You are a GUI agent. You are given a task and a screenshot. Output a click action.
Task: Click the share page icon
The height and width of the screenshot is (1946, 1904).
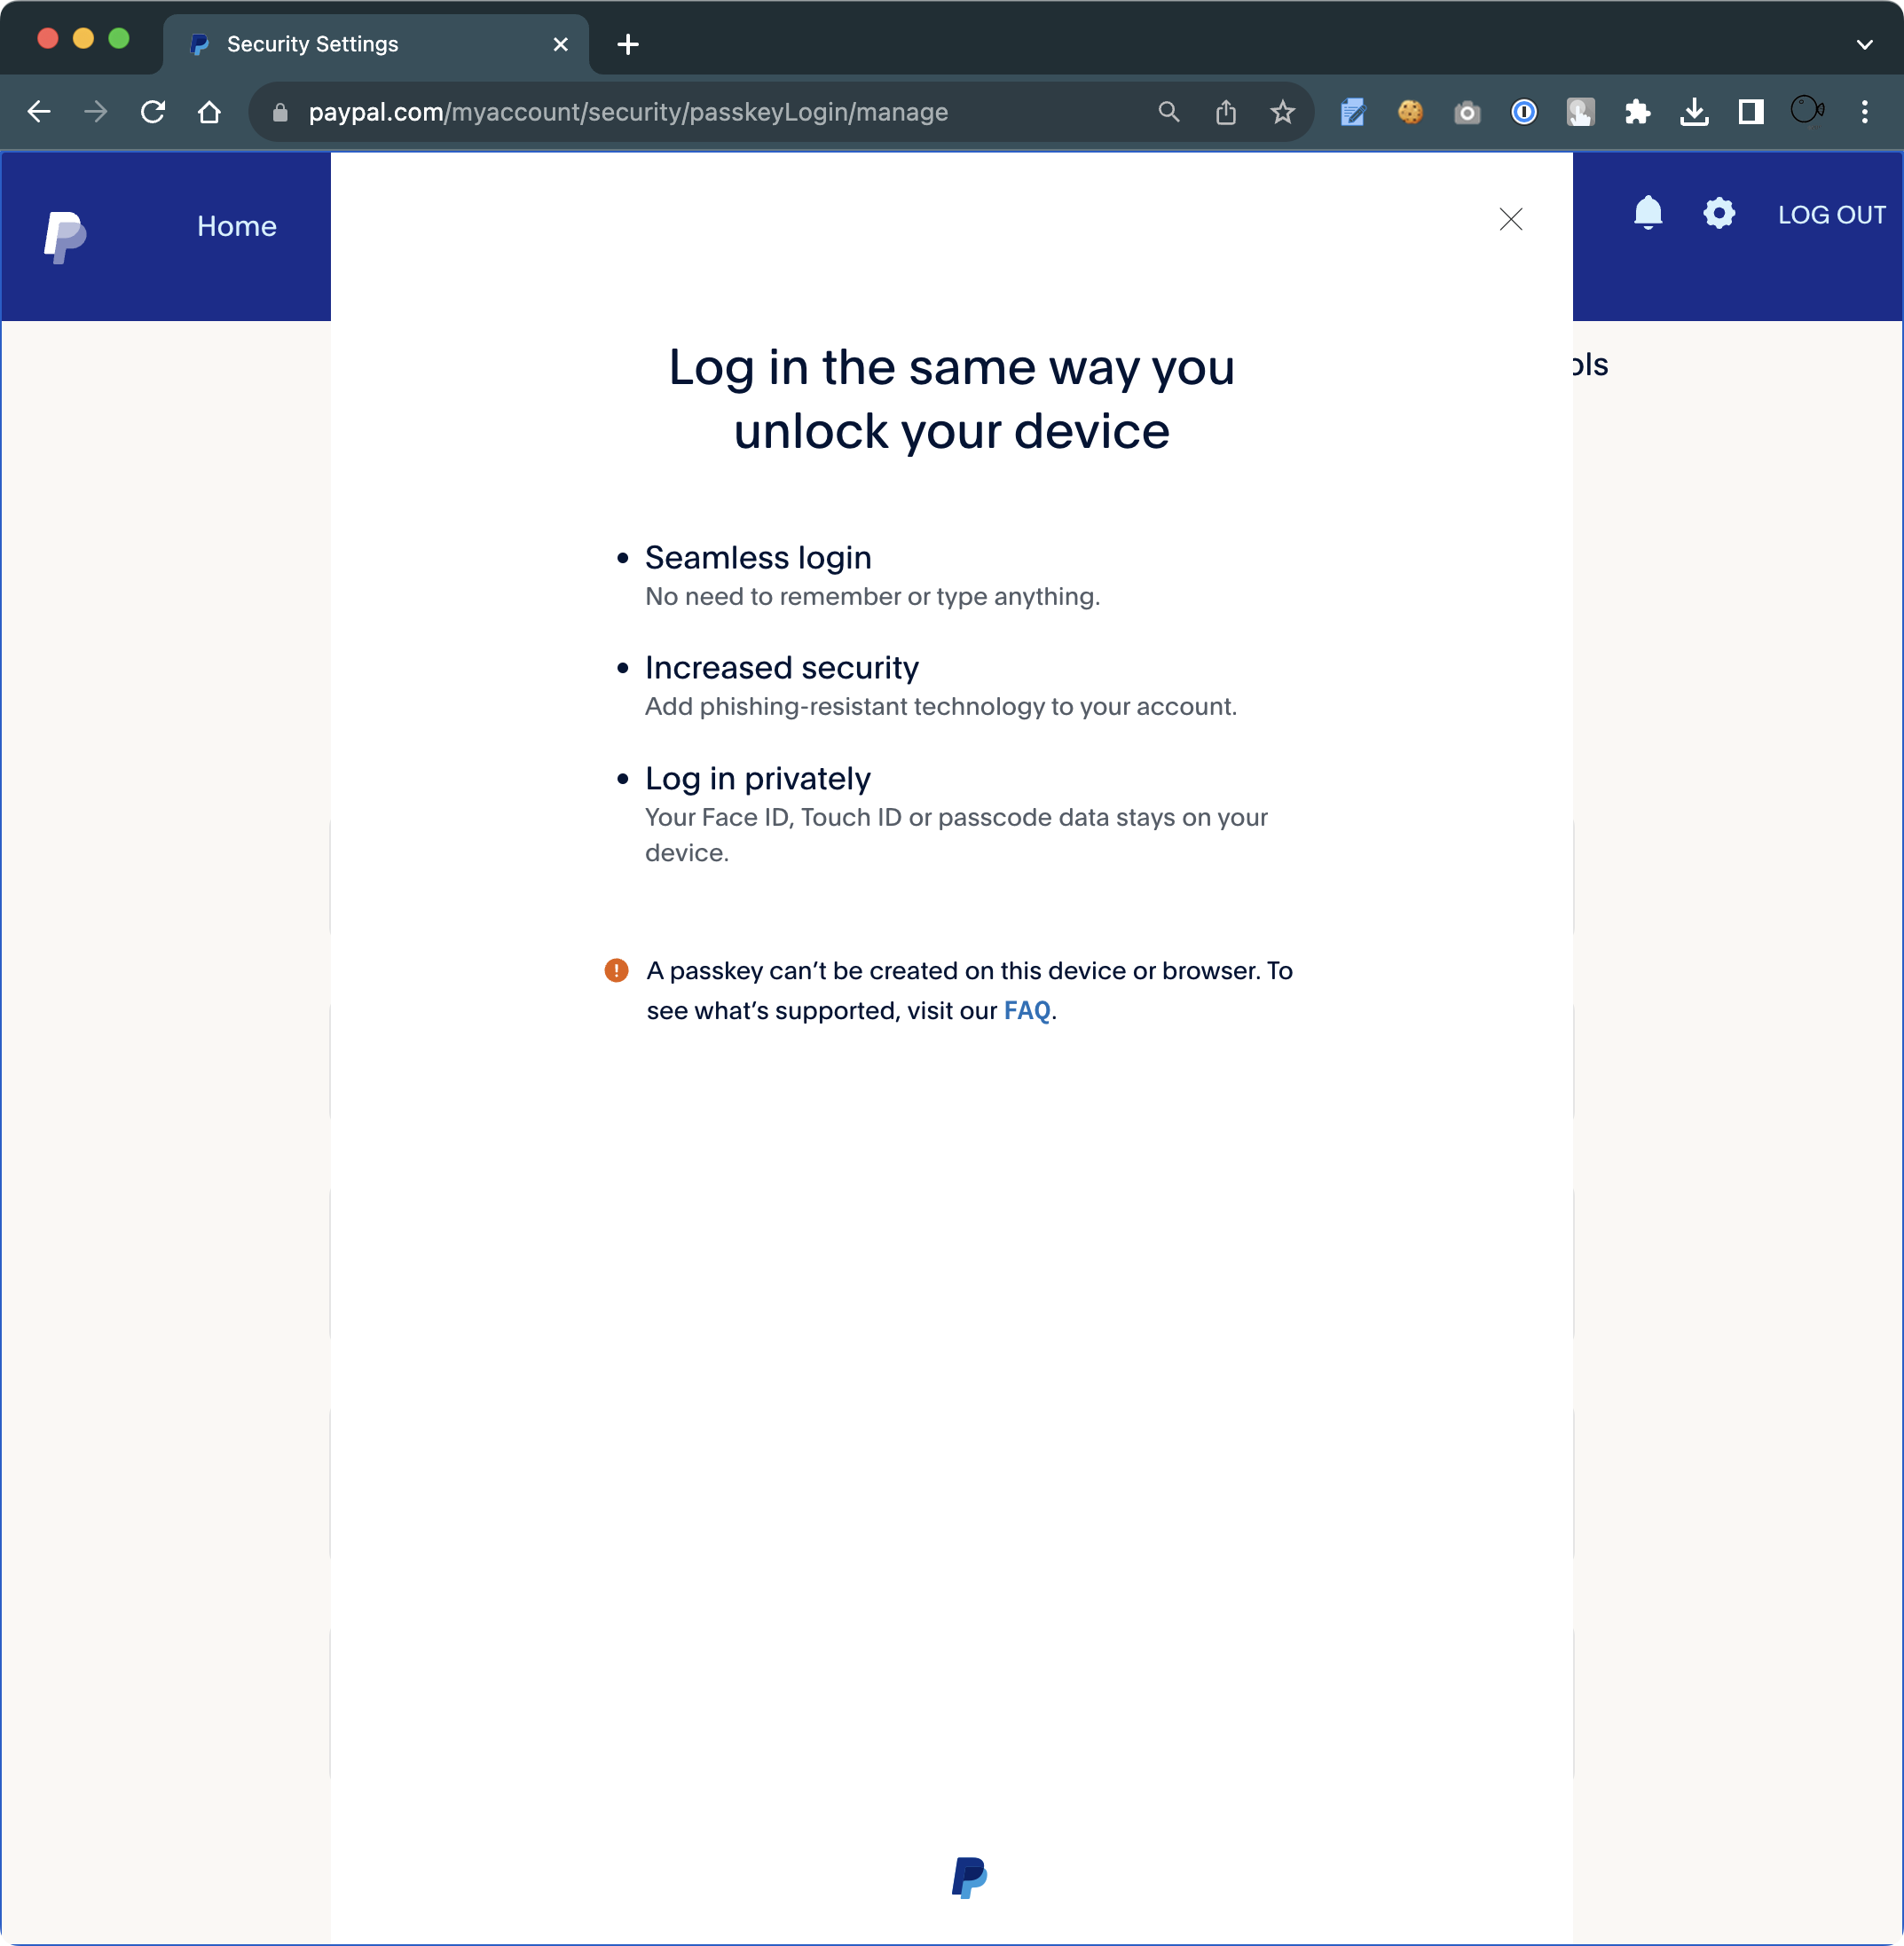[x=1225, y=112]
